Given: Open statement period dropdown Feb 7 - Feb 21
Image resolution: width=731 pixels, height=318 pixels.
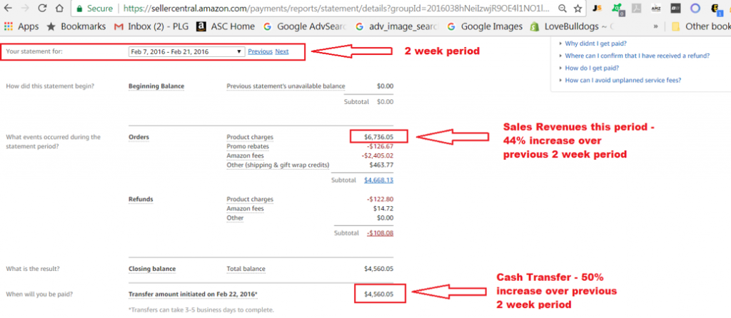Looking at the screenshot, I should pyautogui.click(x=186, y=52).
